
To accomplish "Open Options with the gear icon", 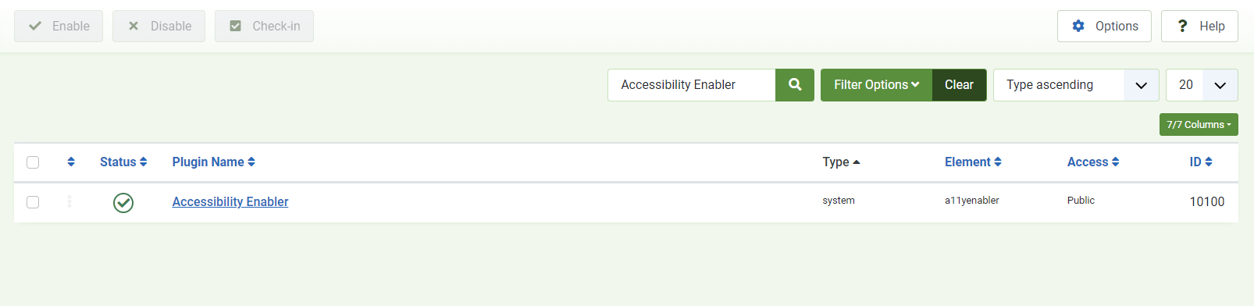I will click(1104, 26).
